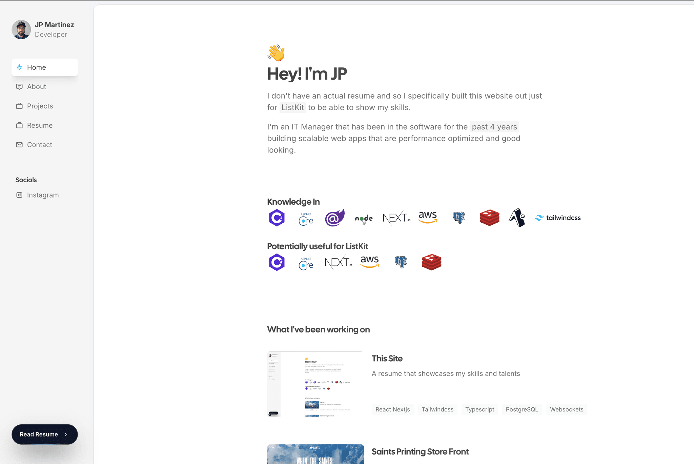Click the tailwindcss logo
Image resolution: width=694 pixels, height=464 pixels.
(557, 218)
